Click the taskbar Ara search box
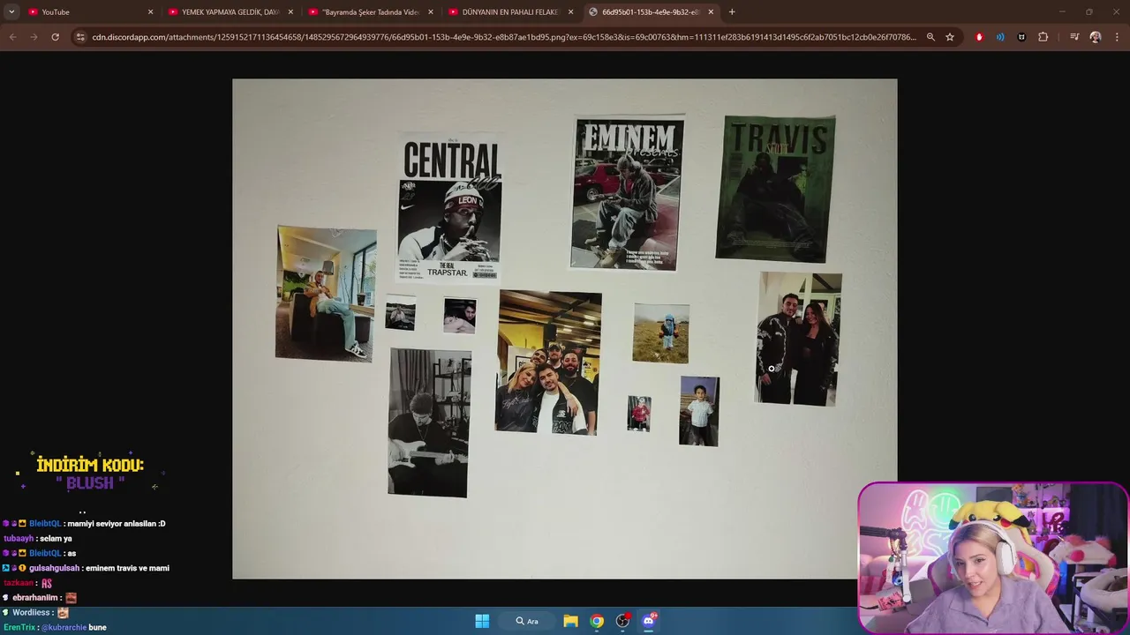The width and height of the screenshot is (1130, 635). point(527,621)
